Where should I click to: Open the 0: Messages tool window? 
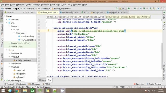(x=34, y=84)
